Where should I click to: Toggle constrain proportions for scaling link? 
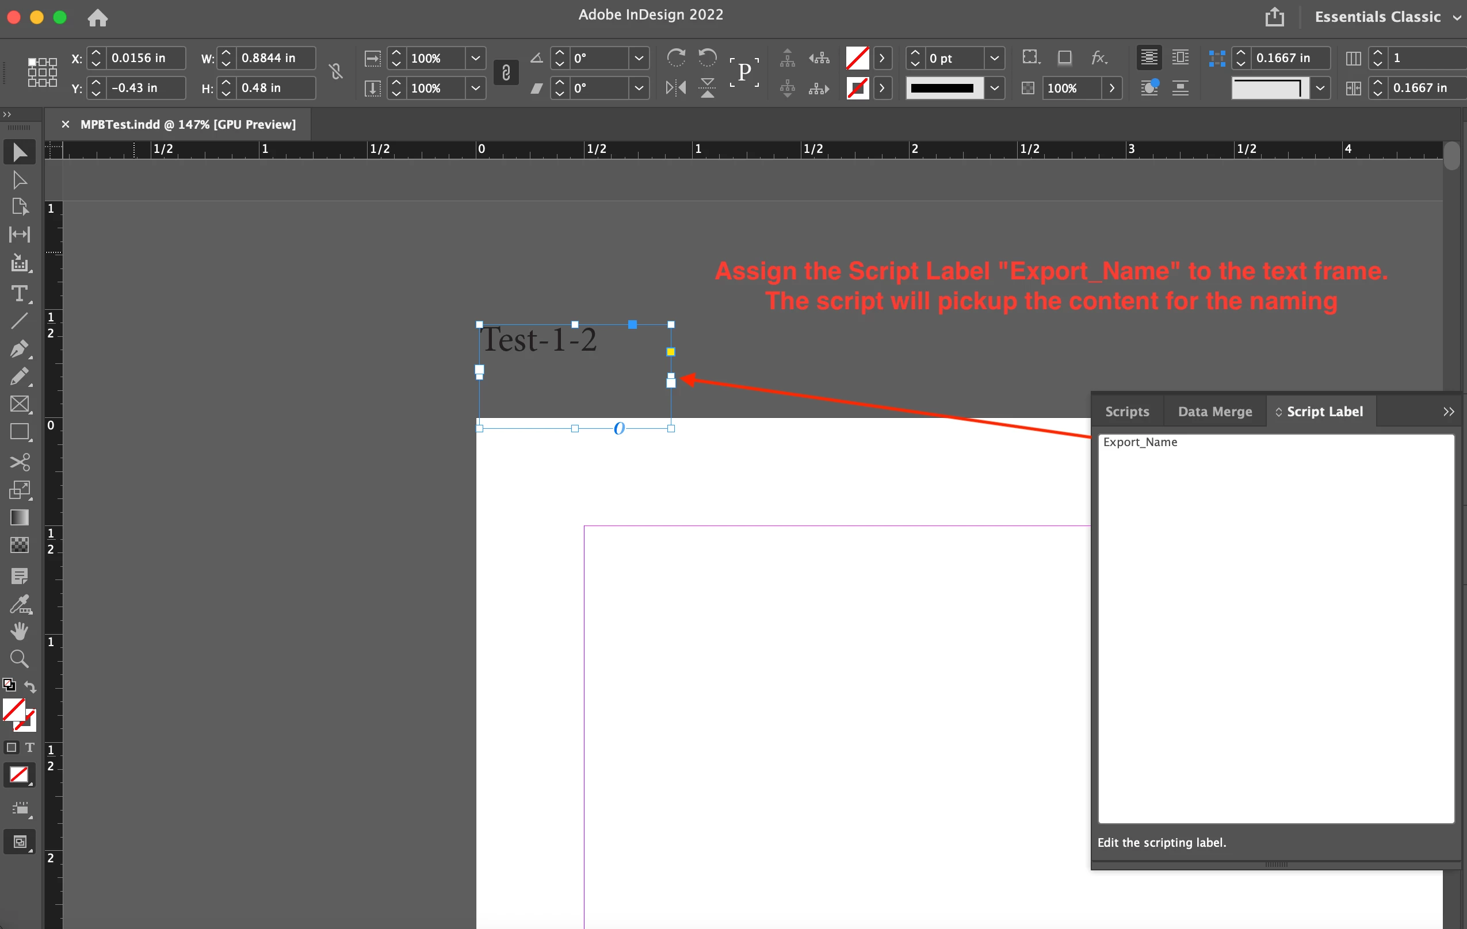click(x=506, y=72)
